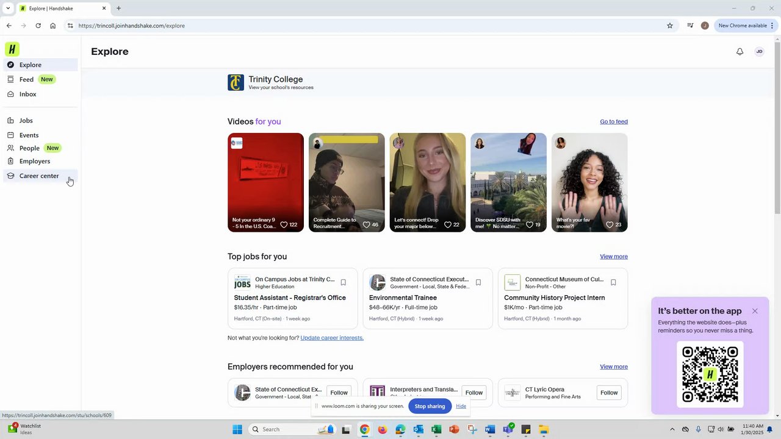Open the JD profile avatar menu

tap(760, 52)
